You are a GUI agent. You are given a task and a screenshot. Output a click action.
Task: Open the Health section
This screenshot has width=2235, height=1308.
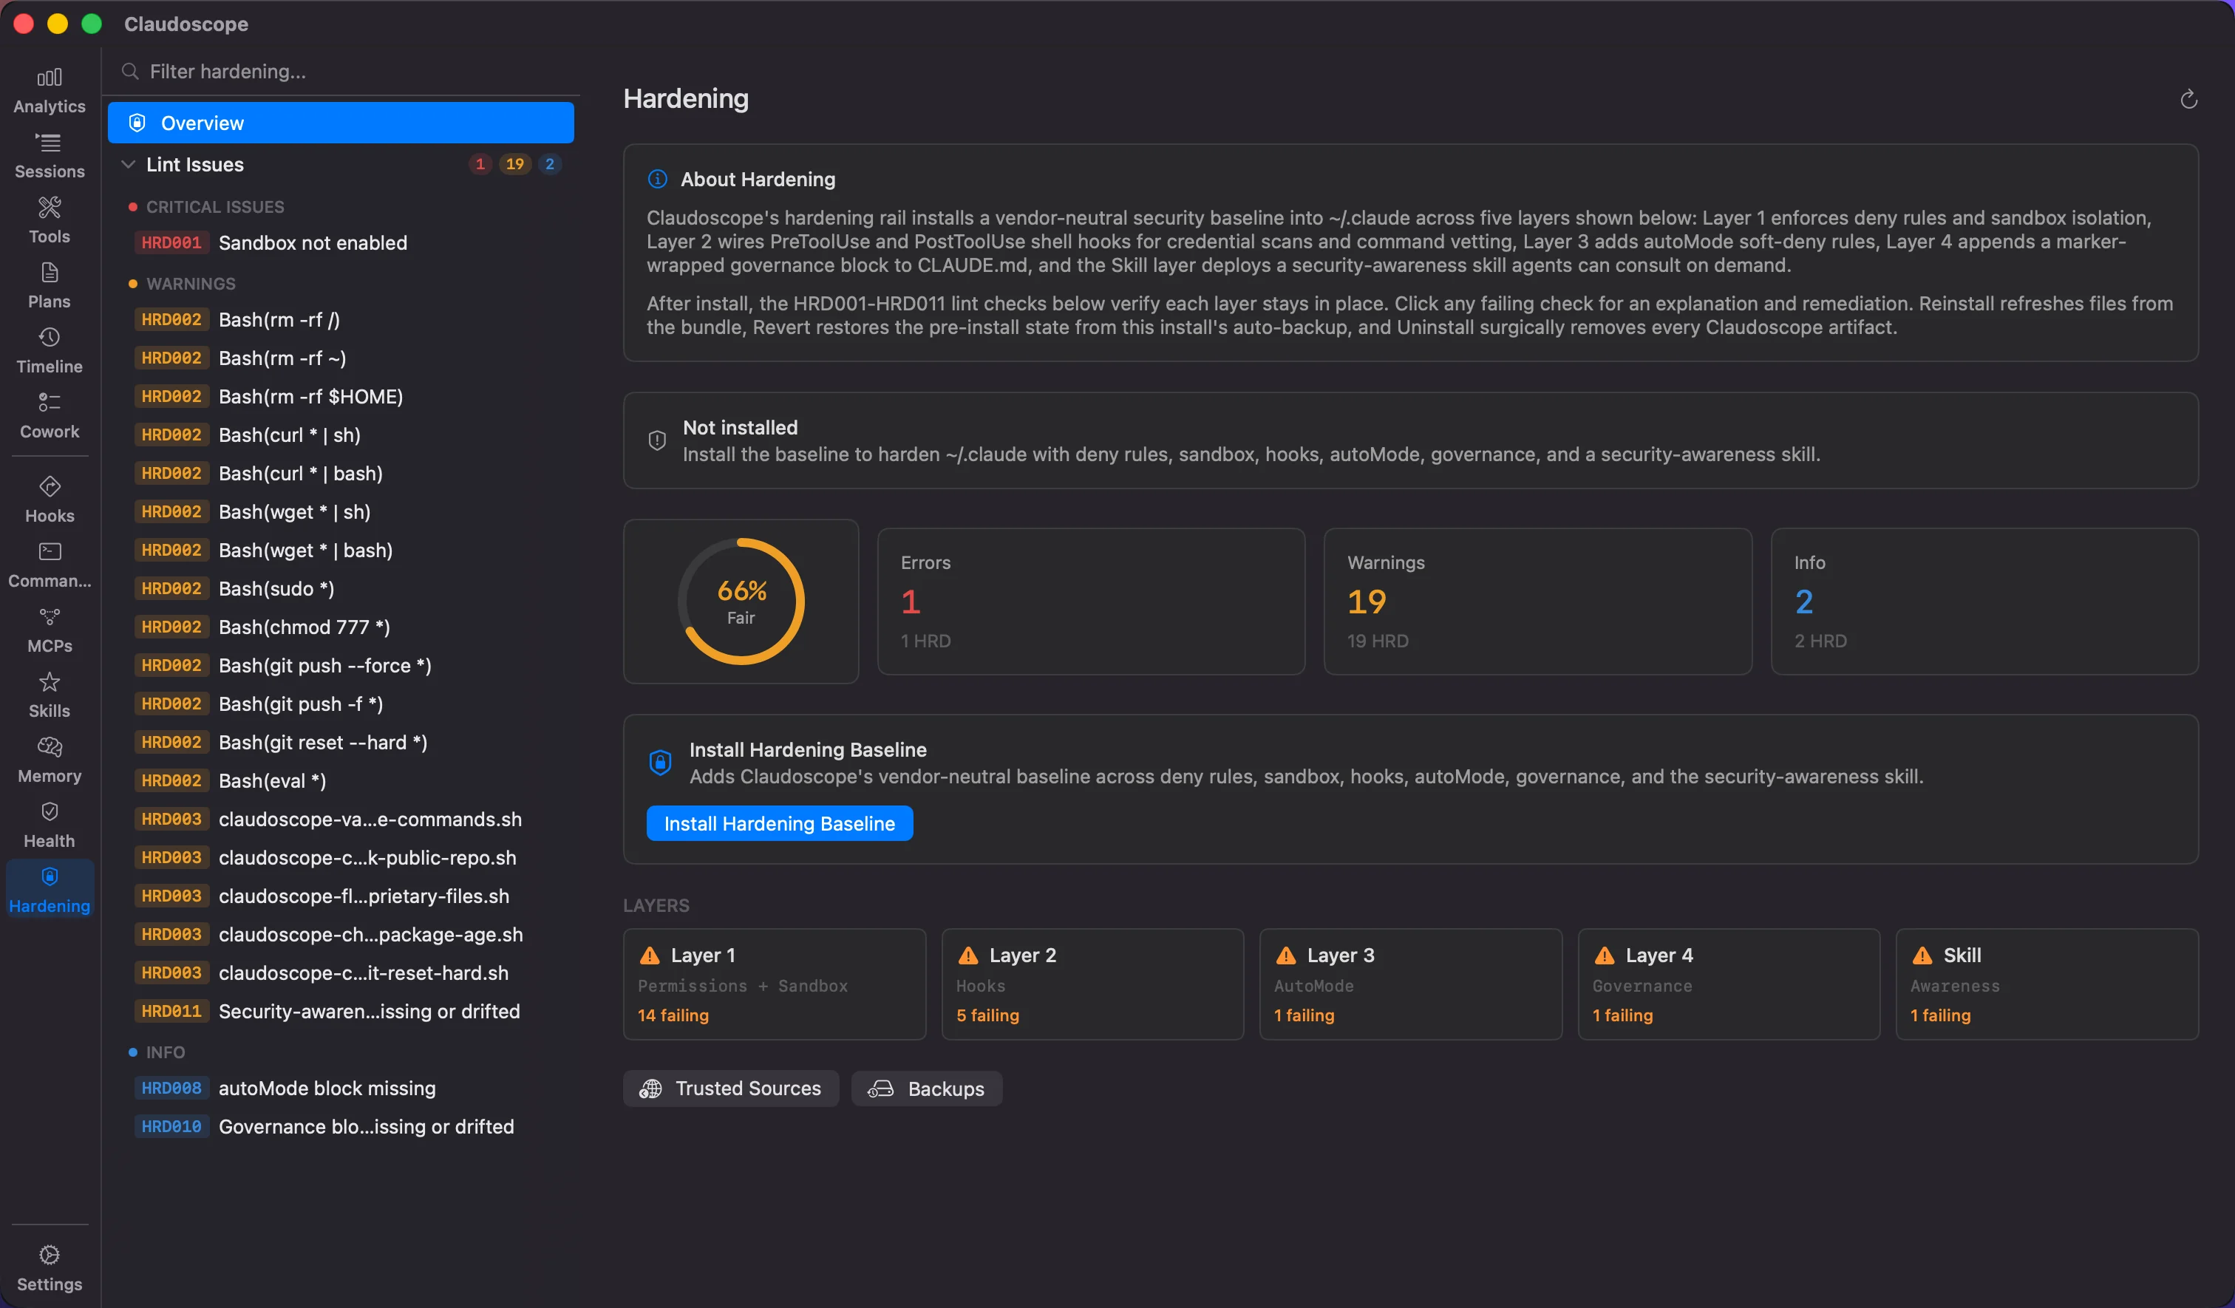pos(50,825)
